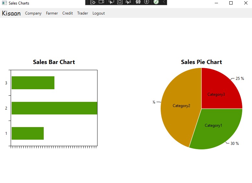Open the Live Visual Tree icon
The image size is (252, 183).
93,2
